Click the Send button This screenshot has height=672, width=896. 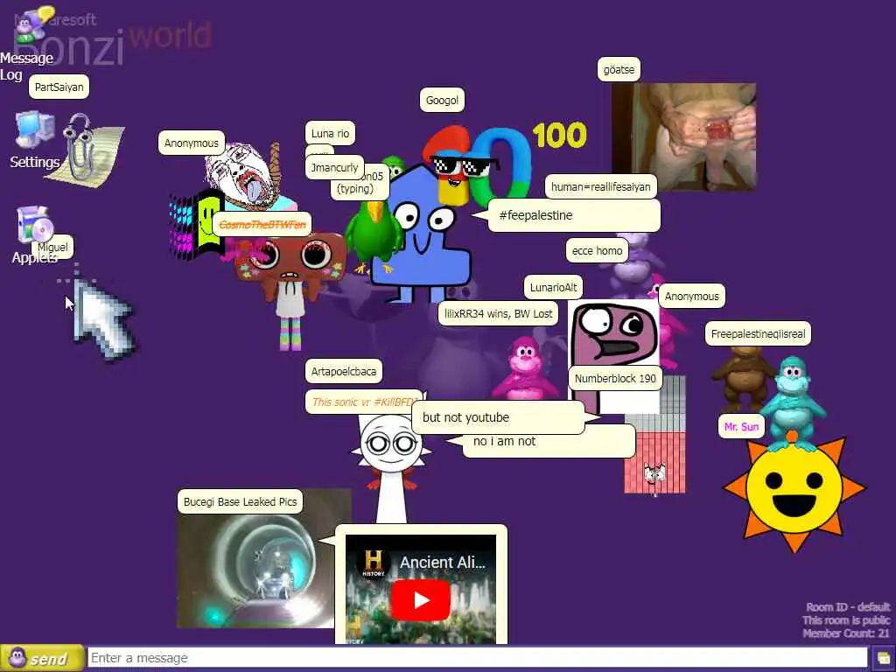coord(42,658)
